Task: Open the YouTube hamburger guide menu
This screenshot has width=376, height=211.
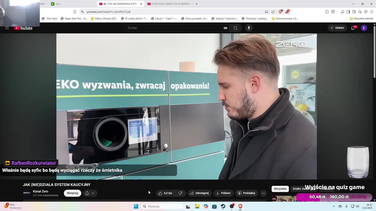Action: pyautogui.click(x=7, y=28)
